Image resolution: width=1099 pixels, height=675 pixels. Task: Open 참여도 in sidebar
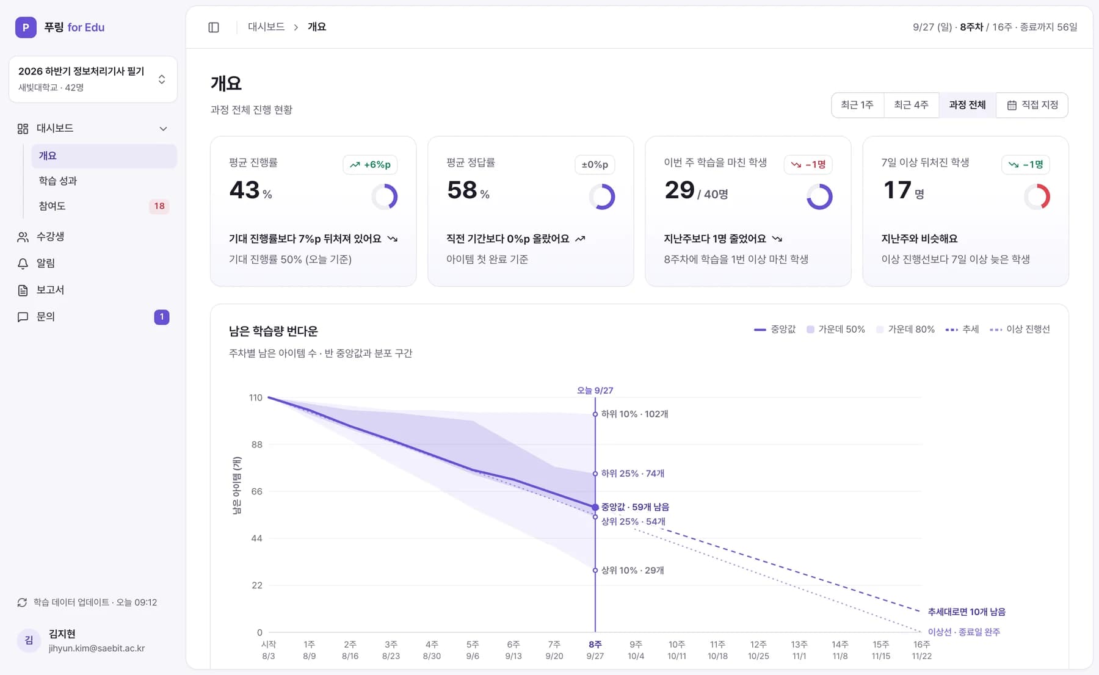pyautogui.click(x=104, y=206)
